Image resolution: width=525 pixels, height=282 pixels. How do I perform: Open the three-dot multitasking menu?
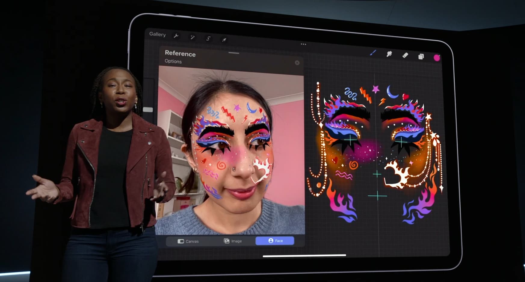(x=303, y=44)
